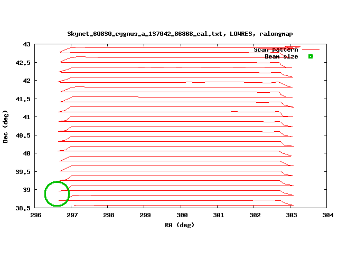This screenshot has height=253, width=338.
Task: Click the 'Scan pattern' legend label
Action: [x=276, y=50]
